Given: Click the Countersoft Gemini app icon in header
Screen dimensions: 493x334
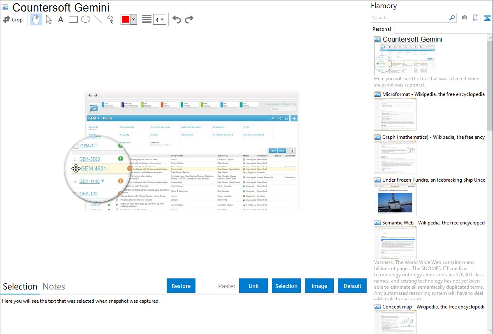Looking at the screenshot, I should click(5, 7).
